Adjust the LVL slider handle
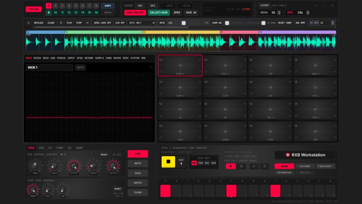Viewport: 362px width, 204px height. coord(183,23)
